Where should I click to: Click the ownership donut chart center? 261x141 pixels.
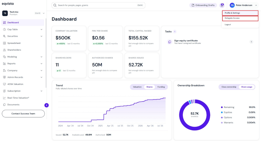[195, 115]
